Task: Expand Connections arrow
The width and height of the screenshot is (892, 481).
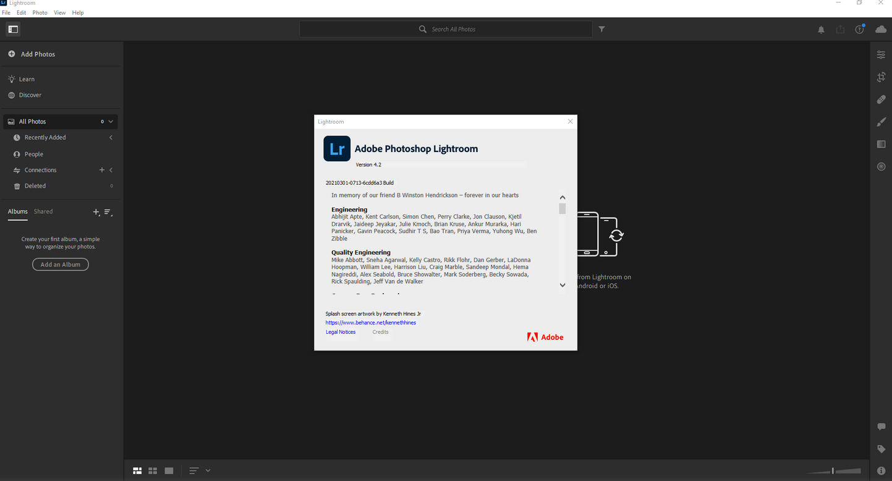Action: [x=111, y=170]
